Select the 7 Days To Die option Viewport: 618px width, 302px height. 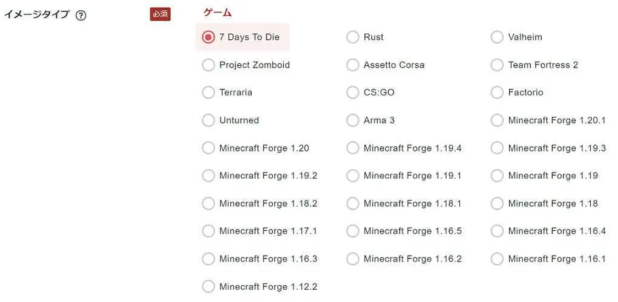pos(208,37)
